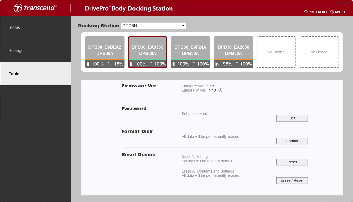Click charging battery icon on DPB30_EA2050
Screen dimensions: 353x202
pyautogui.click(x=217, y=64)
